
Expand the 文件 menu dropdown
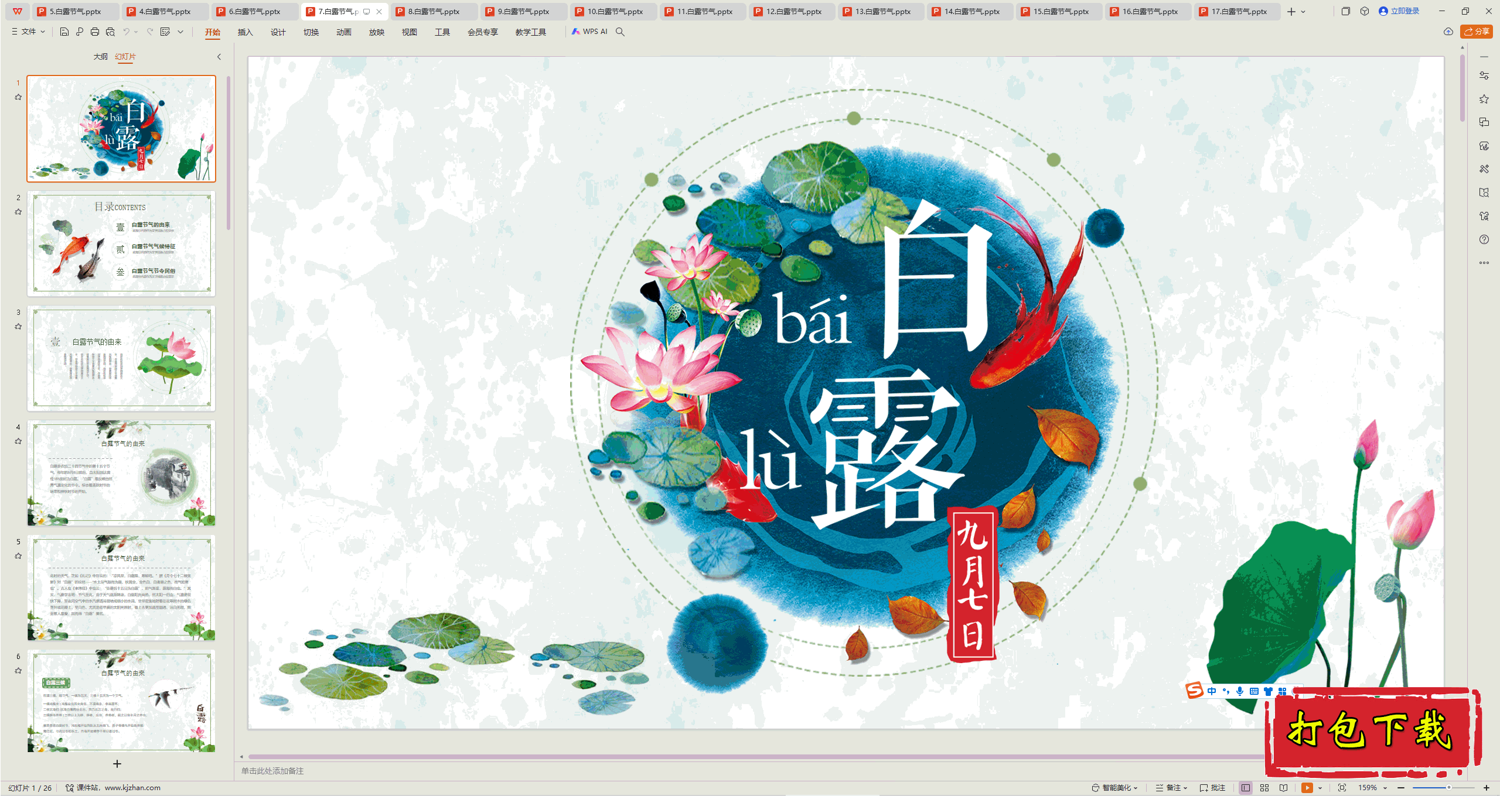click(x=28, y=32)
